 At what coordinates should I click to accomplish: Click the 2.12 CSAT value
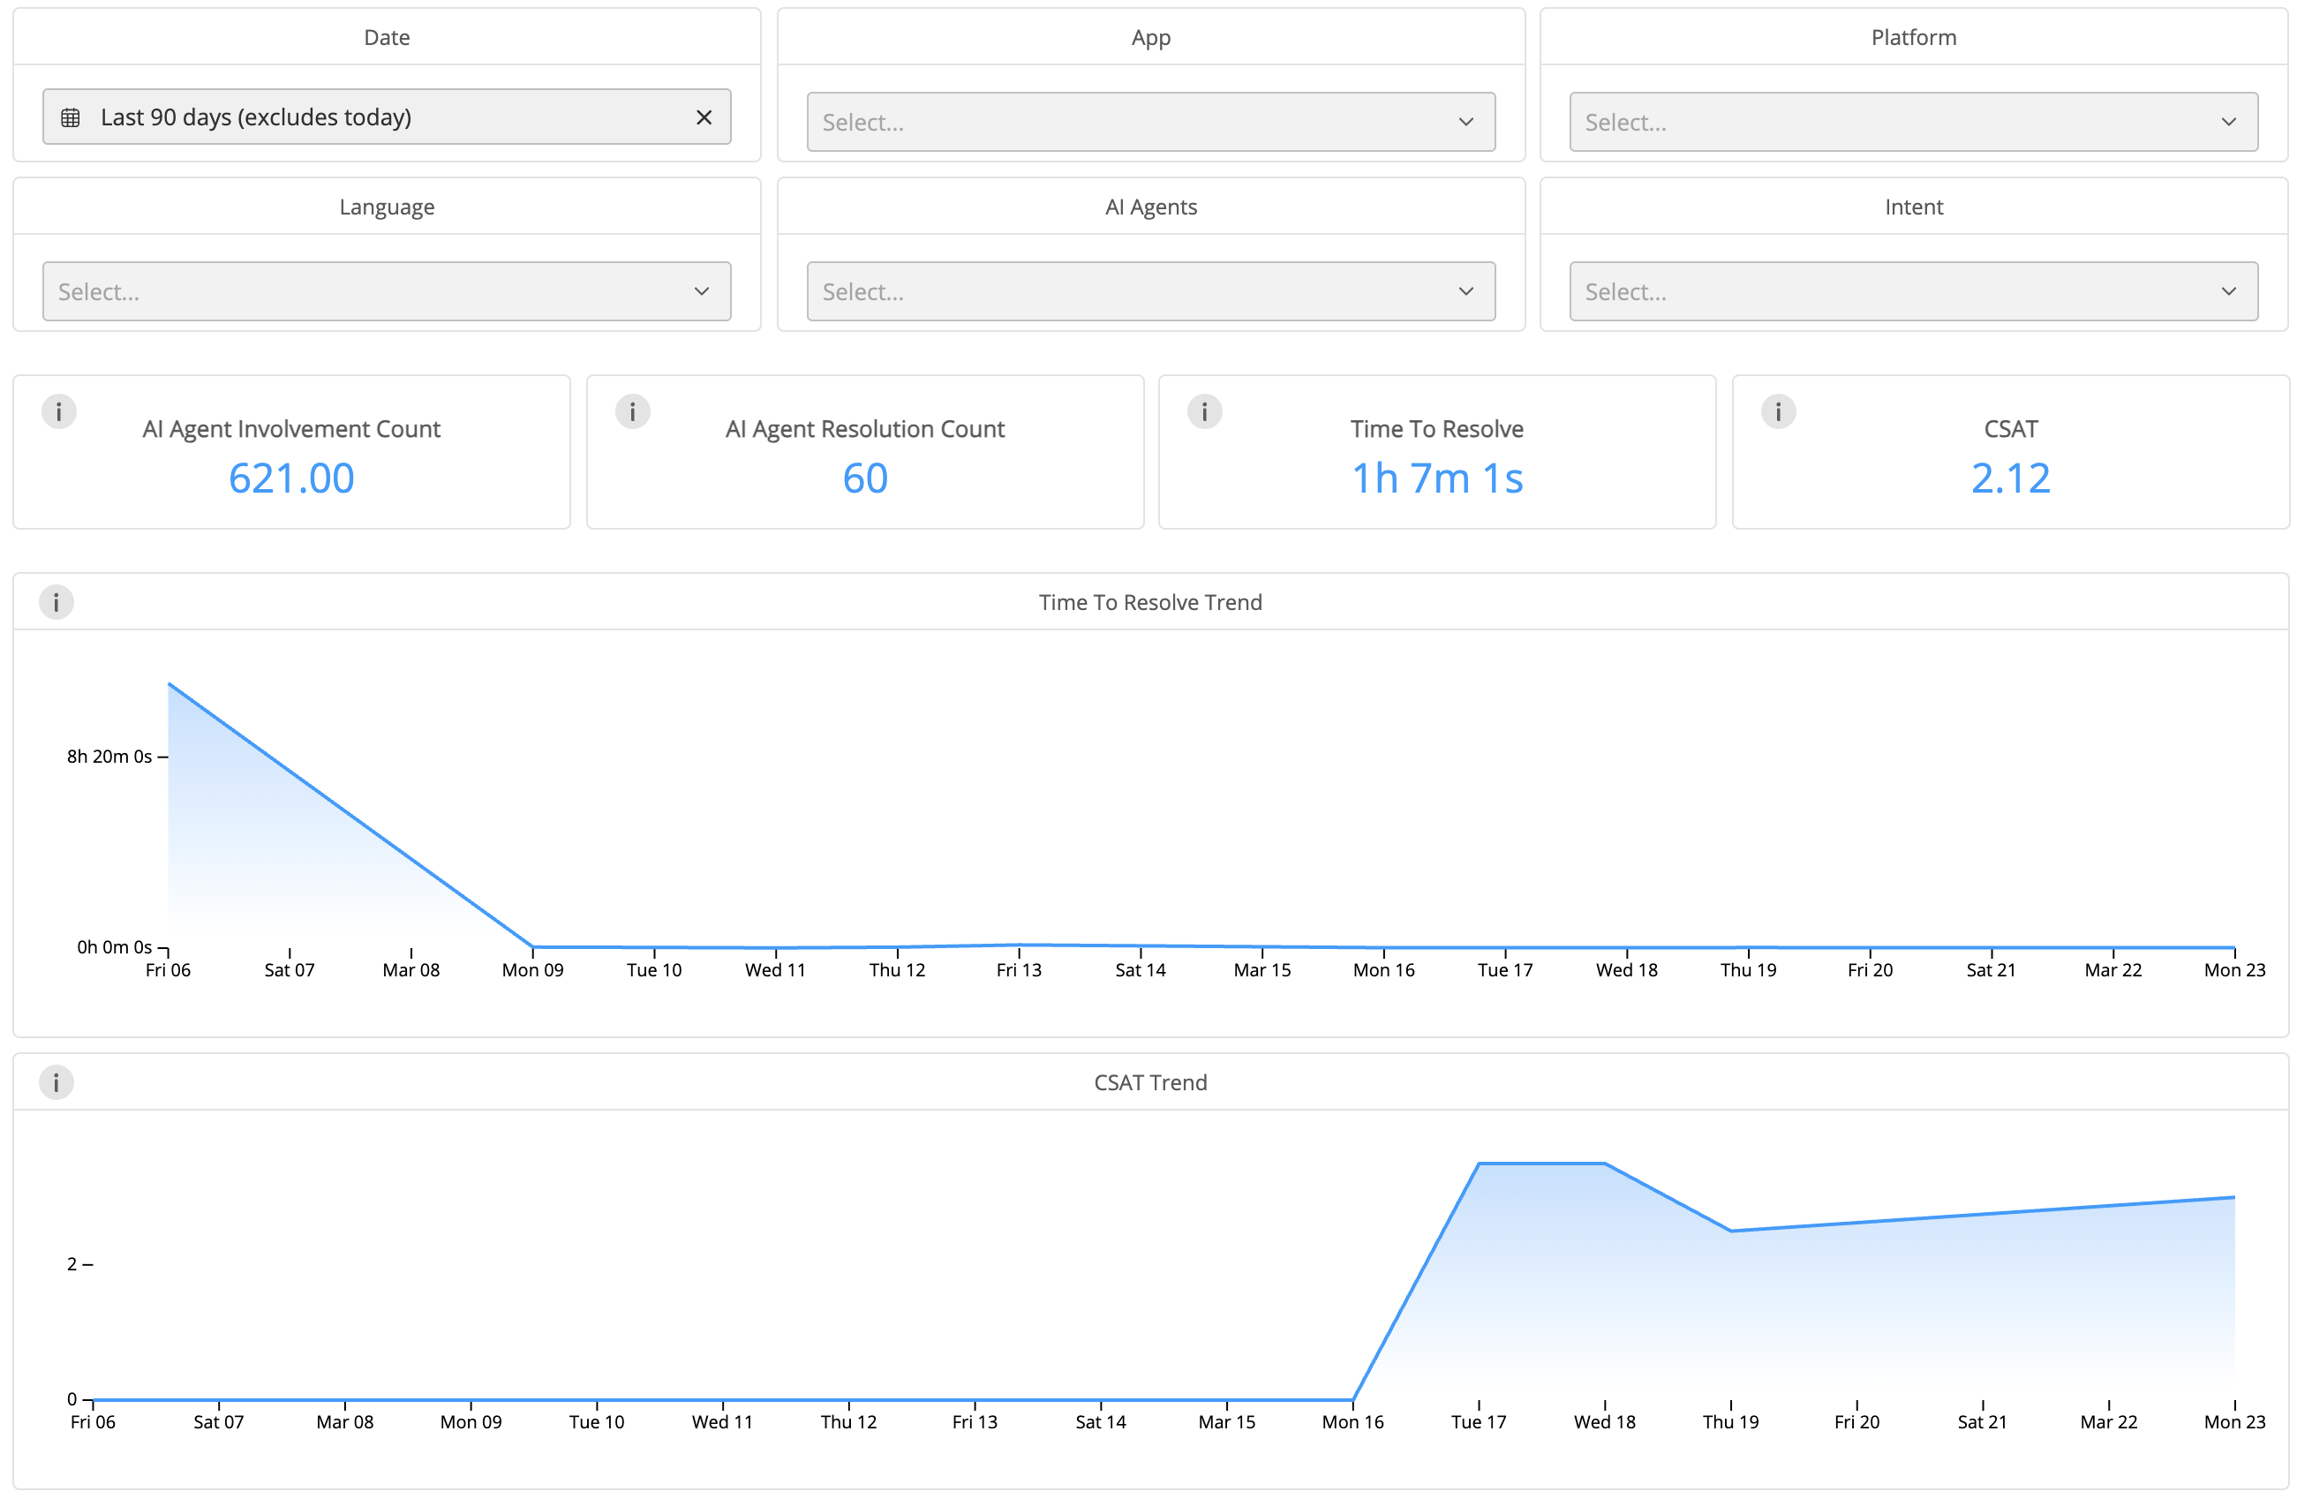point(2010,478)
